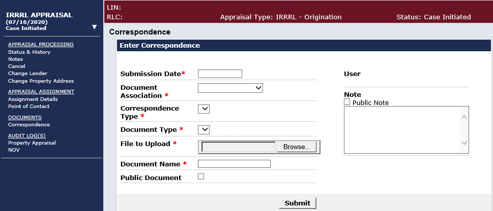Enable the Public Note checkbox

pyautogui.click(x=347, y=102)
